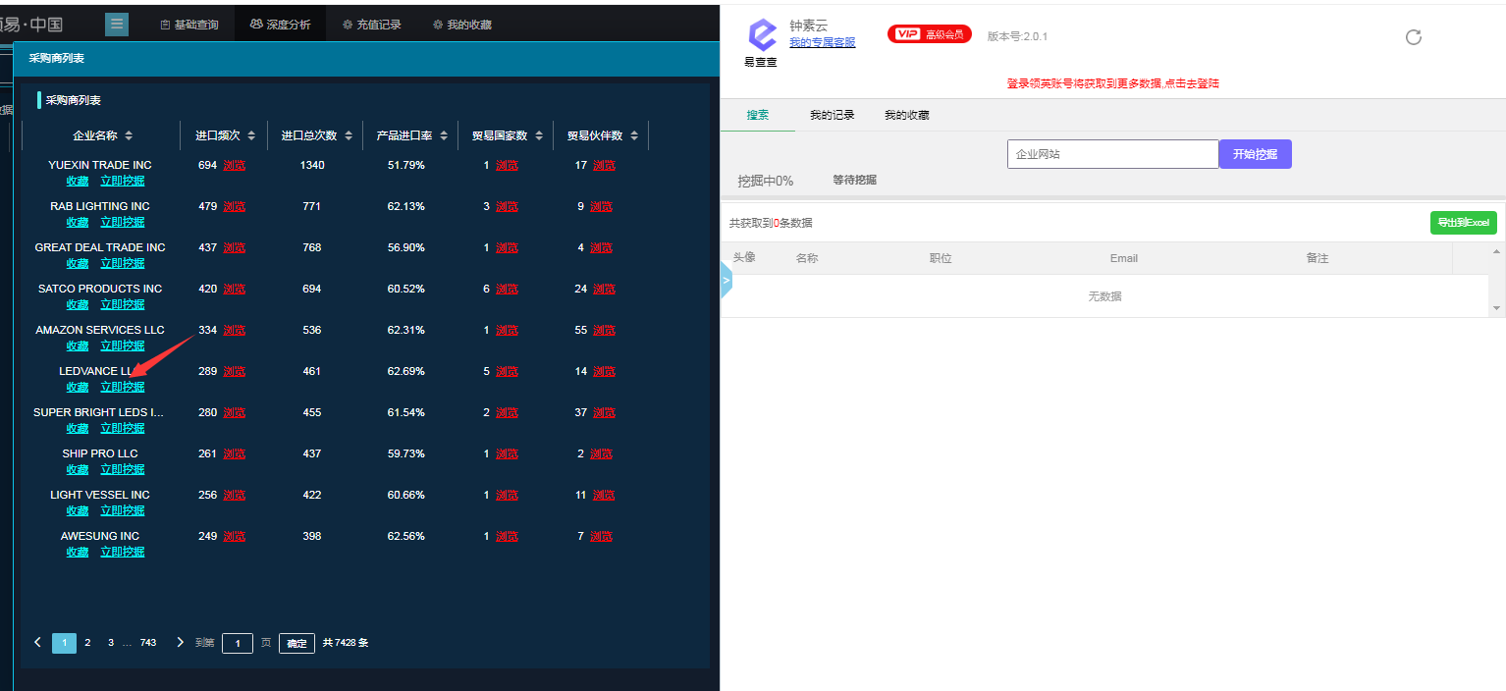Collapse the side panel arrow handle

tap(726, 281)
